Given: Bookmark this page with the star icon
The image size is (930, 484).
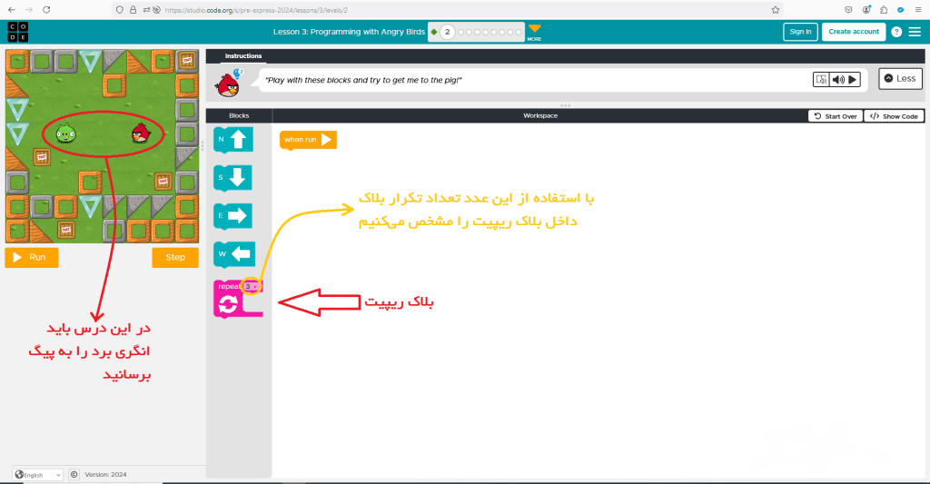Looking at the screenshot, I should 776,10.
